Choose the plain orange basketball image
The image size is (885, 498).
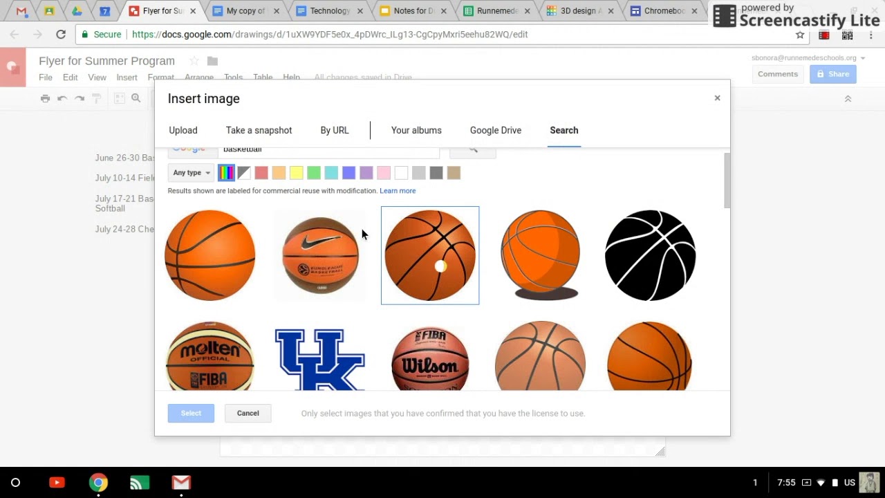click(x=210, y=255)
